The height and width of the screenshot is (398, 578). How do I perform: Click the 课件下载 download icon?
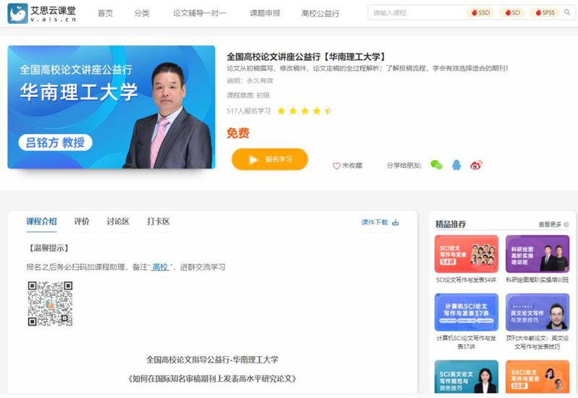click(395, 222)
